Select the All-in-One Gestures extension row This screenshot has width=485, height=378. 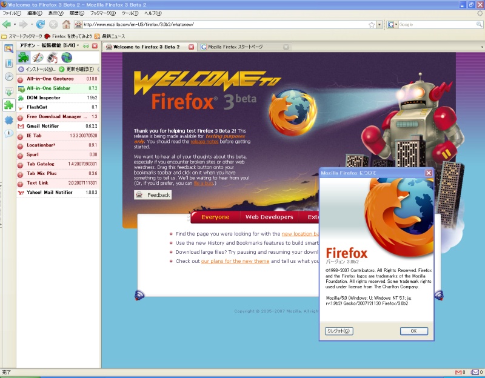click(58, 79)
